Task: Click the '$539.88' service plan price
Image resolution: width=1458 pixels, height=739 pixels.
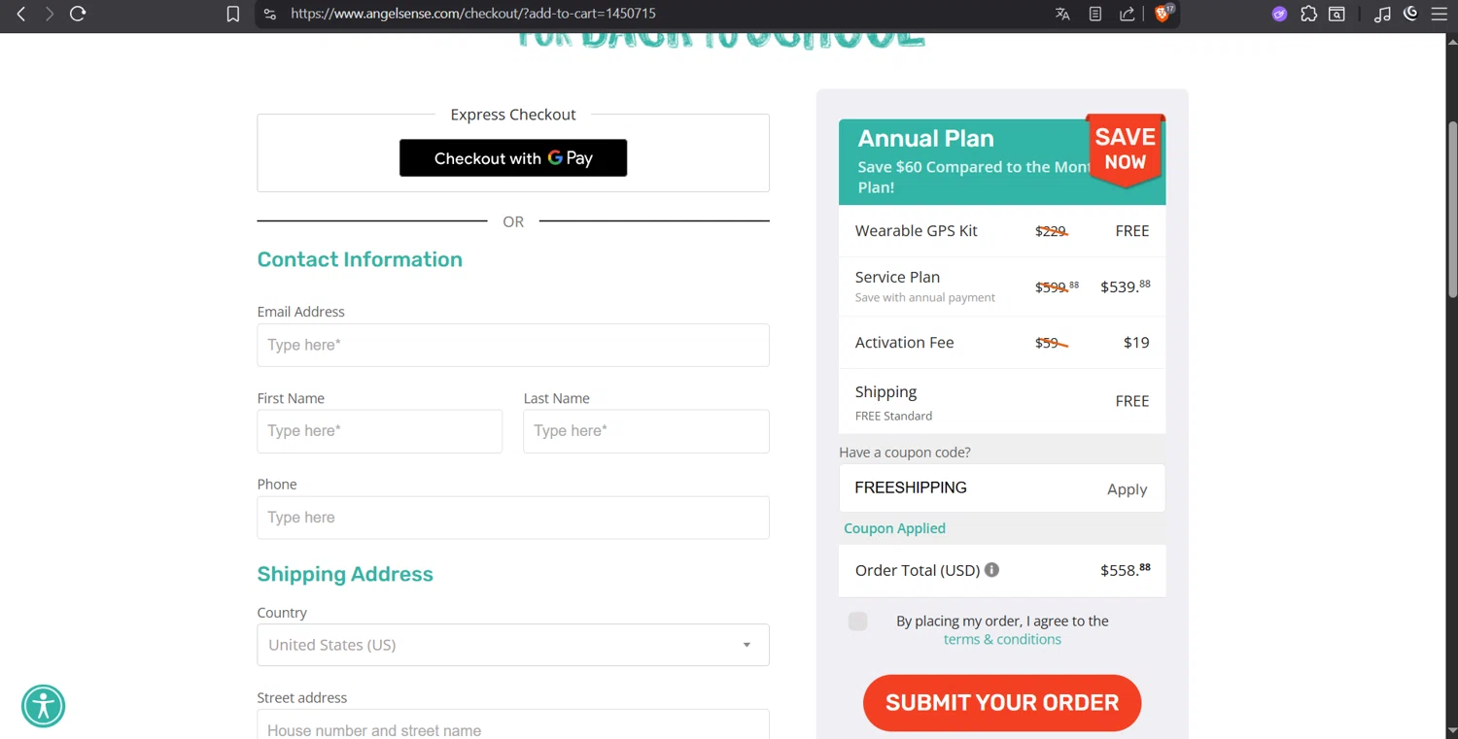Action: pos(1126,286)
